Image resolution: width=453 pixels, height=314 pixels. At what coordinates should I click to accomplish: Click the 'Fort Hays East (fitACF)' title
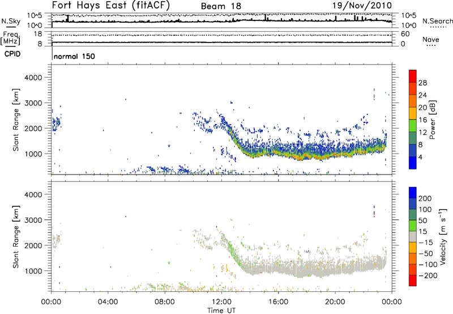111,5
